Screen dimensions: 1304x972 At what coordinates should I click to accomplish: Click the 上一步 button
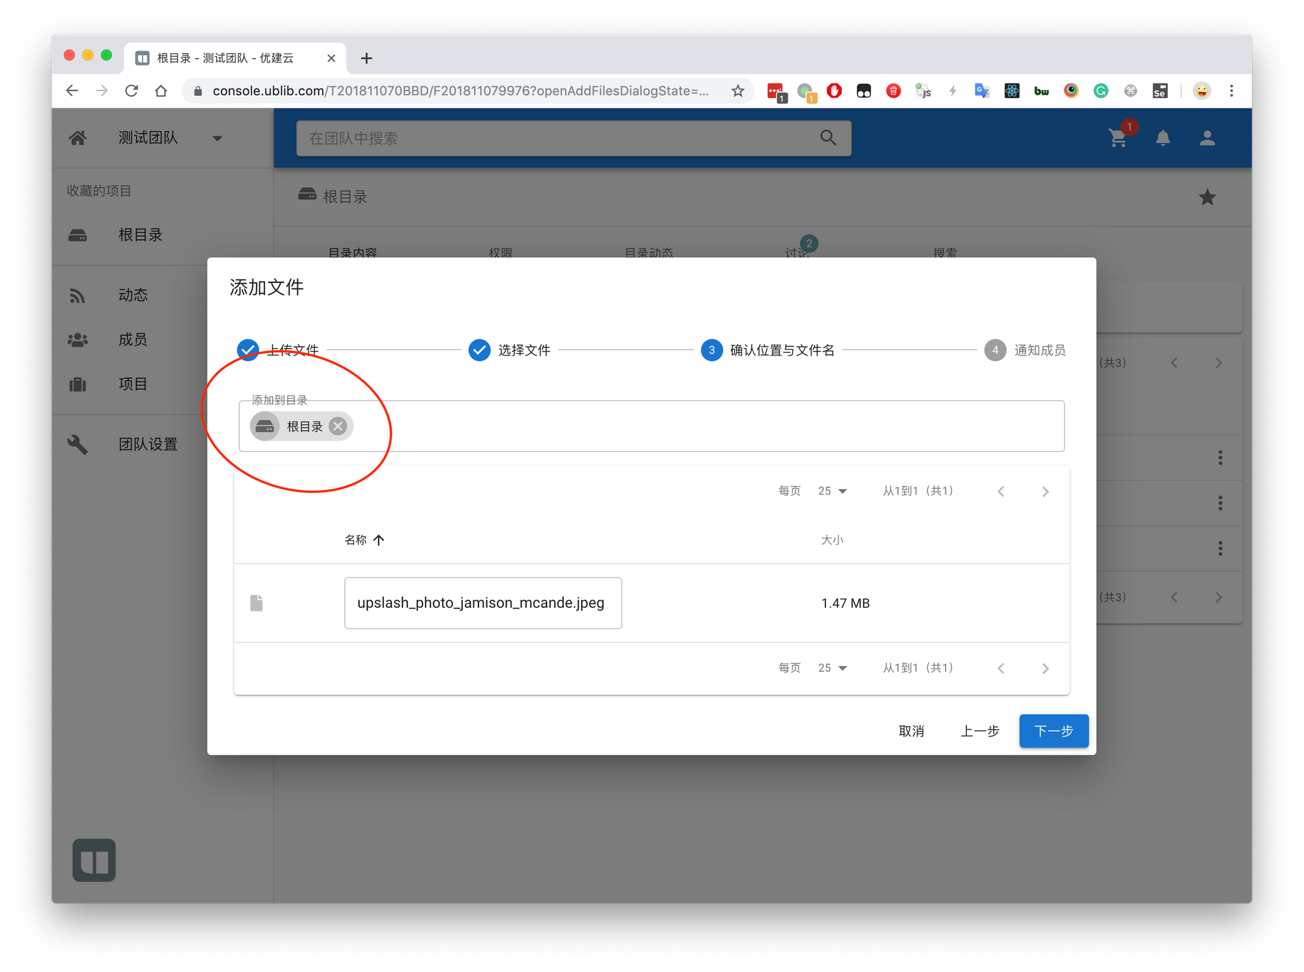point(979,731)
